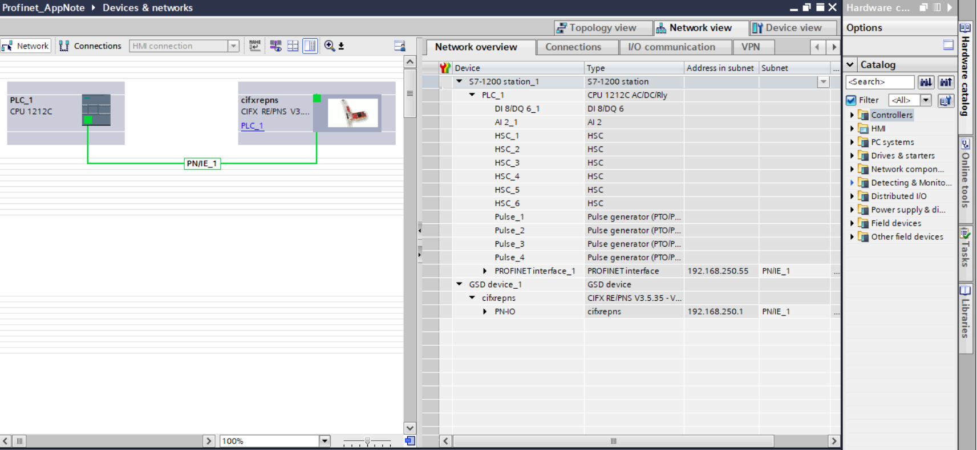
Task: Open the catalog profile settings icon
Action: click(x=946, y=100)
